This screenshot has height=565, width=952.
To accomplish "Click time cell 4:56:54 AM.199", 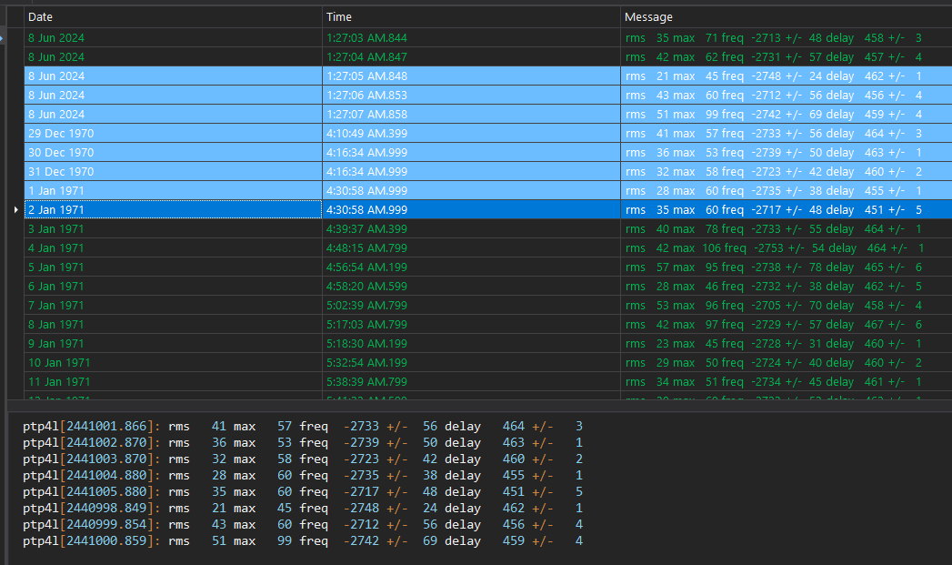I will click(x=471, y=267).
